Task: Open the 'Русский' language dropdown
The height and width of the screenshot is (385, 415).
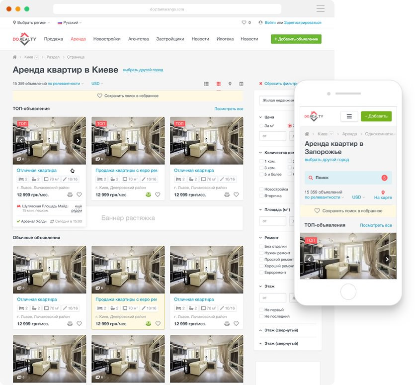Action: click(70, 22)
